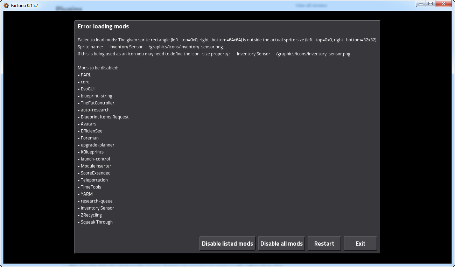
Task: Select the ModuleInserter entry
Action: tap(96, 166)
